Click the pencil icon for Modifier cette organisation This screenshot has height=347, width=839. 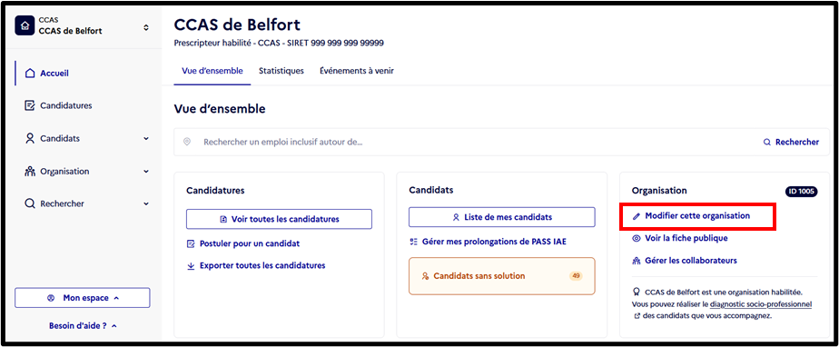pos(637,216)
